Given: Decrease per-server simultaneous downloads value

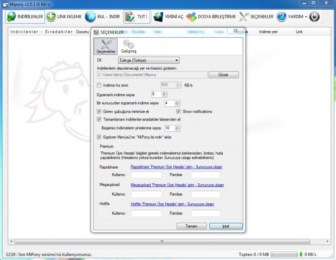Looking at the screenshot, I should [177, 105].
